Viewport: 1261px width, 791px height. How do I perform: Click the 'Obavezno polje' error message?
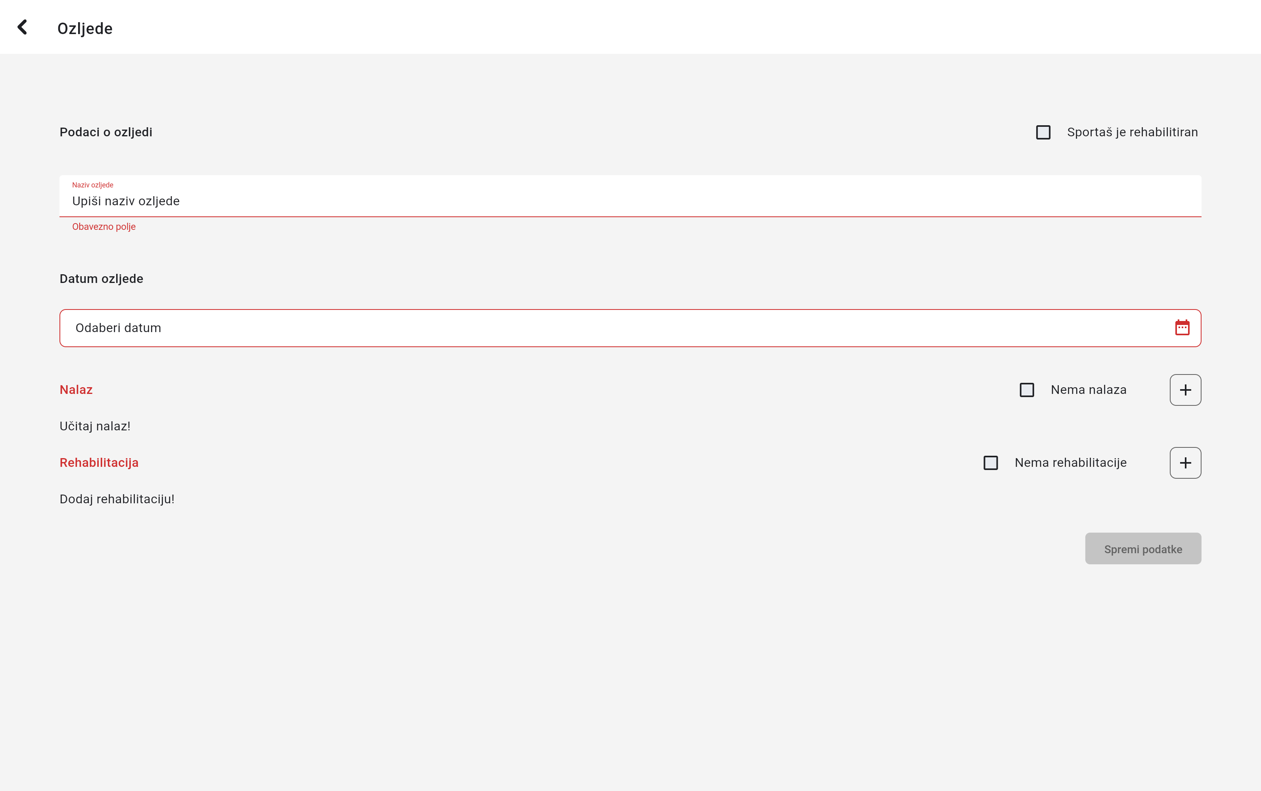(103, 227)
